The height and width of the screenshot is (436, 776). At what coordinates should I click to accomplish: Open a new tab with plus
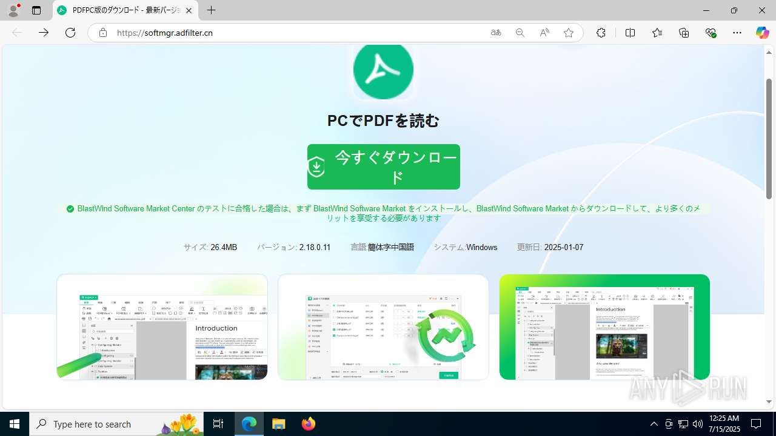point(211,10)
